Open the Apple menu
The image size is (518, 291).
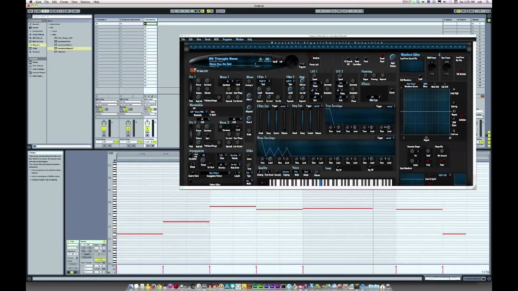31,2
